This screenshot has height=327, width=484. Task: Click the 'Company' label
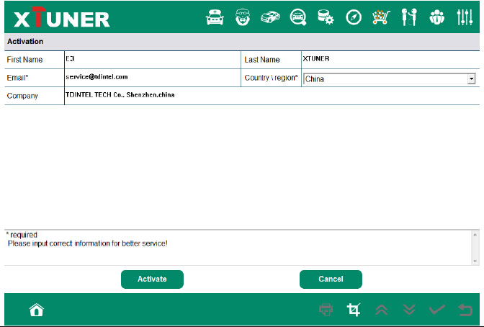coord(22,96)
